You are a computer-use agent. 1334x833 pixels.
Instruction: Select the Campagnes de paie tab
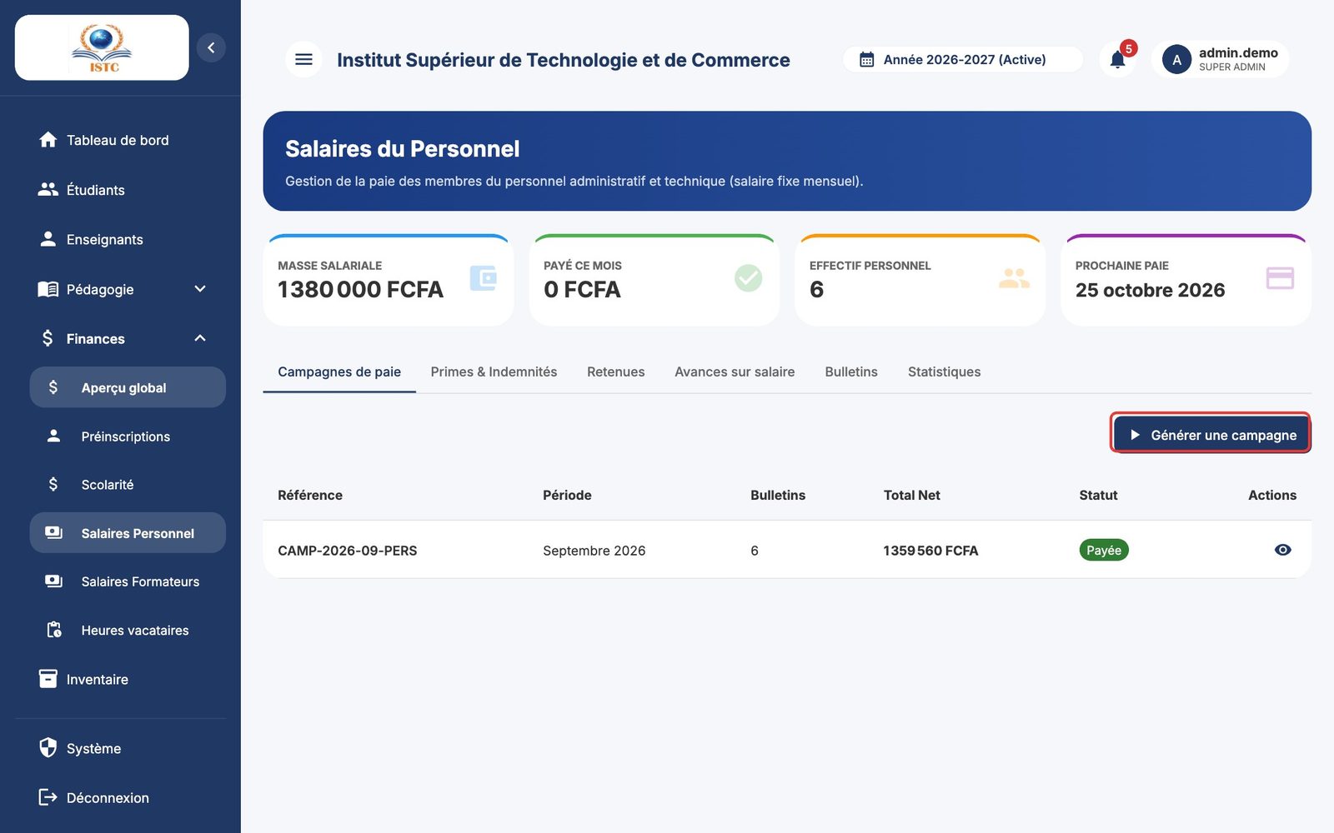point(339,372)
